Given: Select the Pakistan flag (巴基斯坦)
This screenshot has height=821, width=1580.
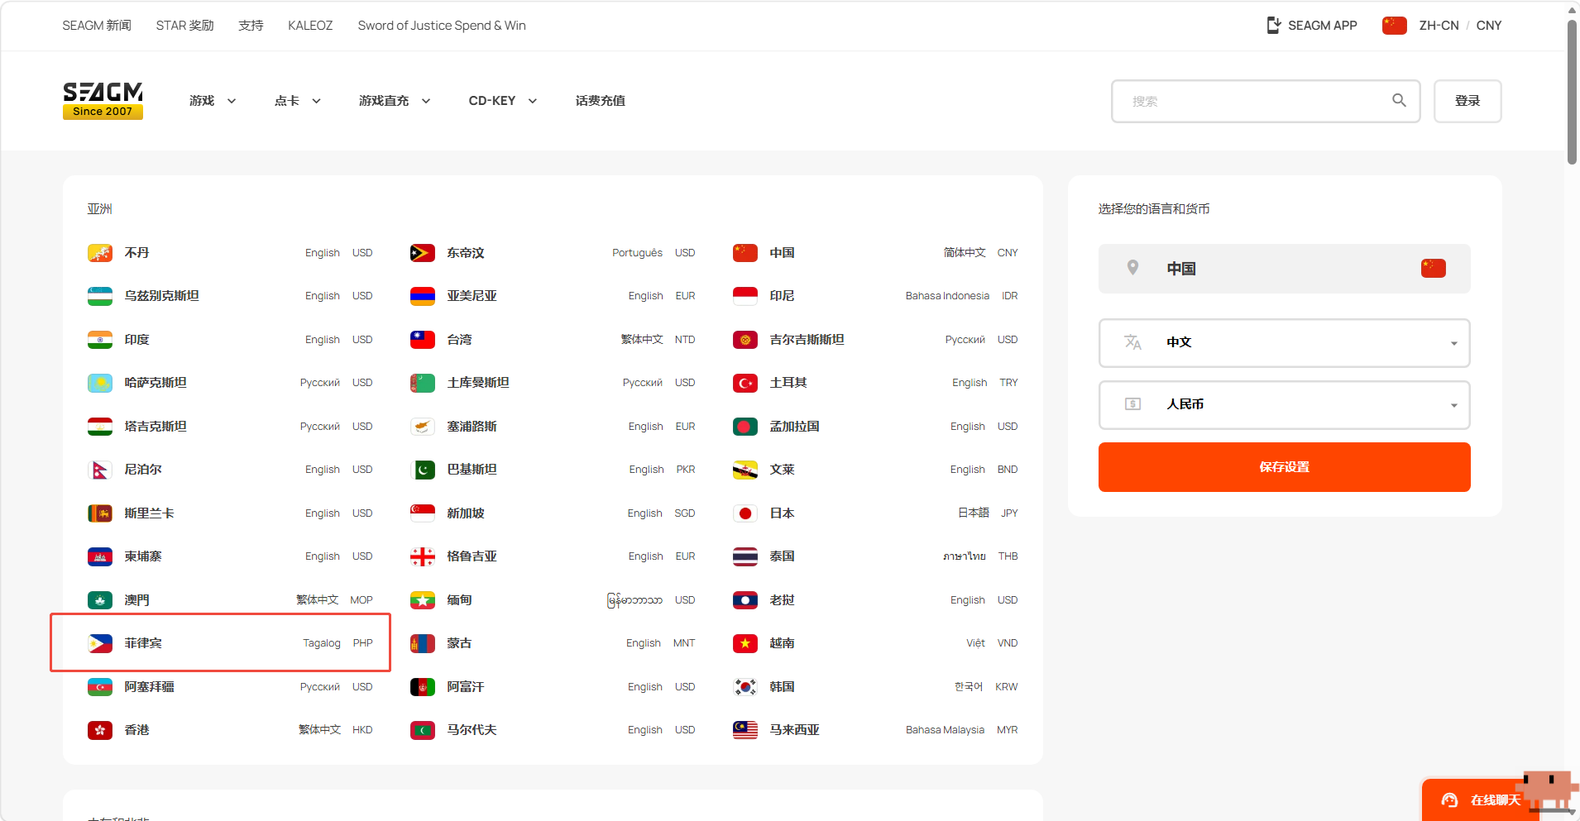Looking at the screenshot, I should [423, 470].
